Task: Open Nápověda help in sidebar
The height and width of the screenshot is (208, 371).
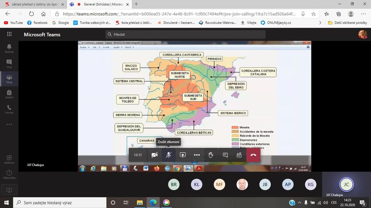Action: (9, 174)
